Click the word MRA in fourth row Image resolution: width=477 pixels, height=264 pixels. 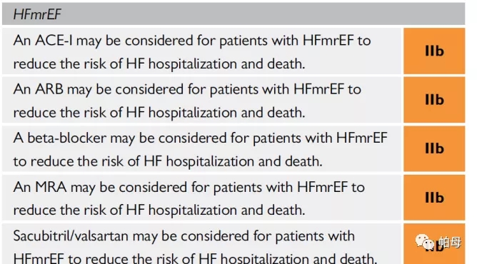(x=51, y=187)
